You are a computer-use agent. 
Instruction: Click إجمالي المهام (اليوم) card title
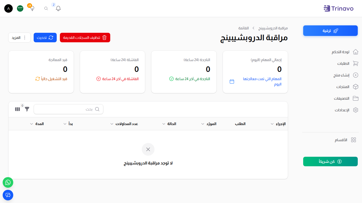[x=266, y=60]
